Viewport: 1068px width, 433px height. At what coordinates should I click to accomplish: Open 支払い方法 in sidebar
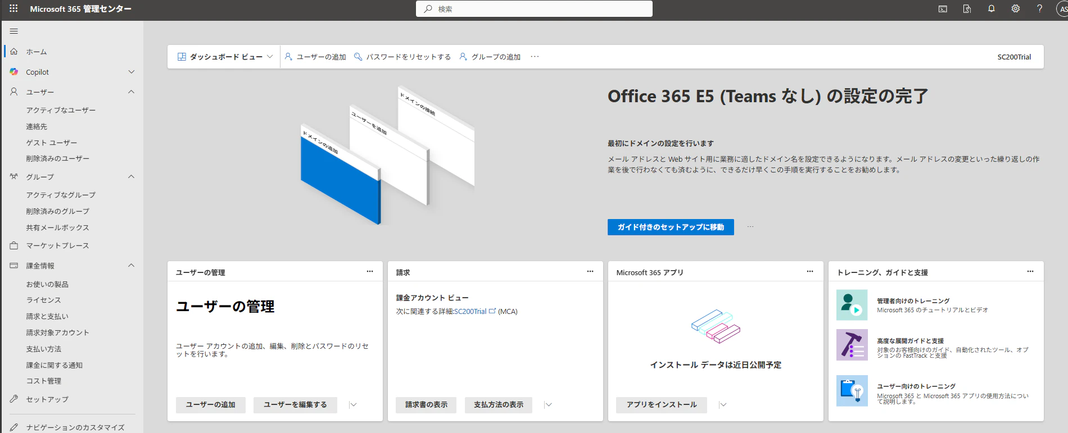[x=43, y=349]
